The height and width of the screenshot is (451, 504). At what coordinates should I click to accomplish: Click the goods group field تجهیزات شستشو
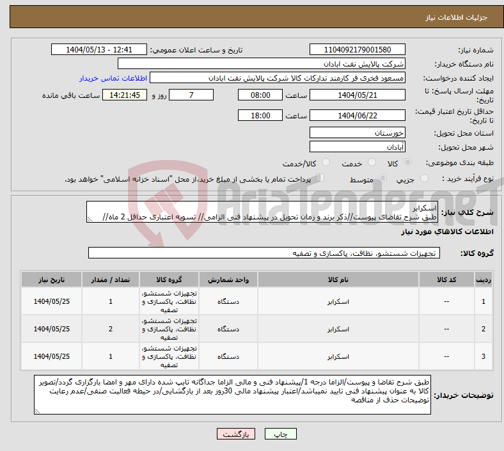pyautogui.click(x=264, y=253)
